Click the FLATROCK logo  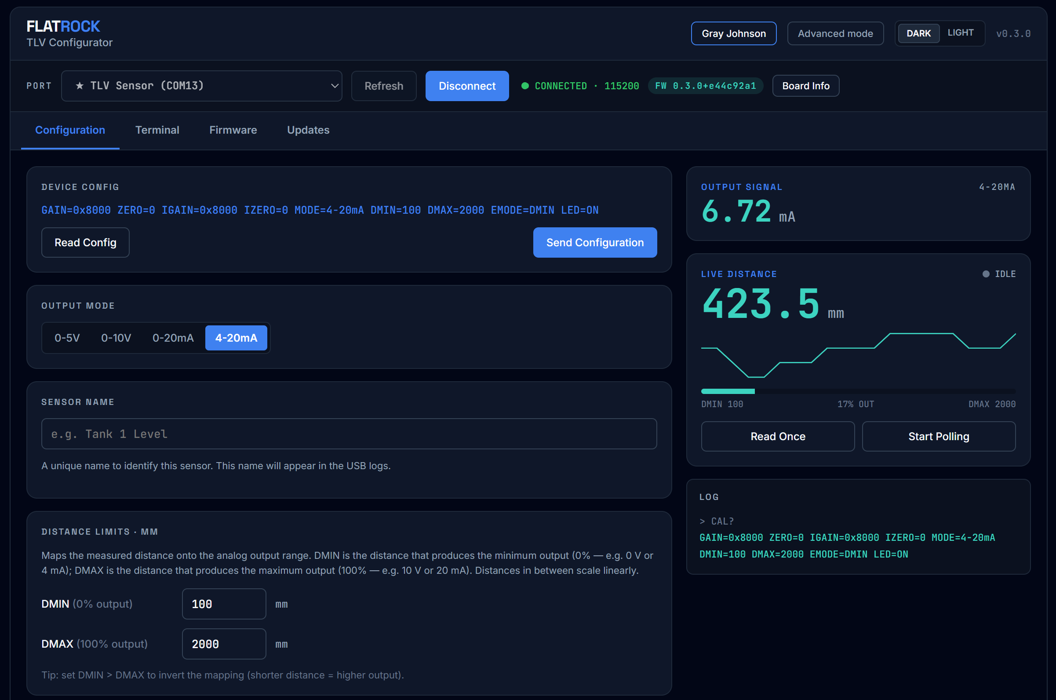click(63, 26)
